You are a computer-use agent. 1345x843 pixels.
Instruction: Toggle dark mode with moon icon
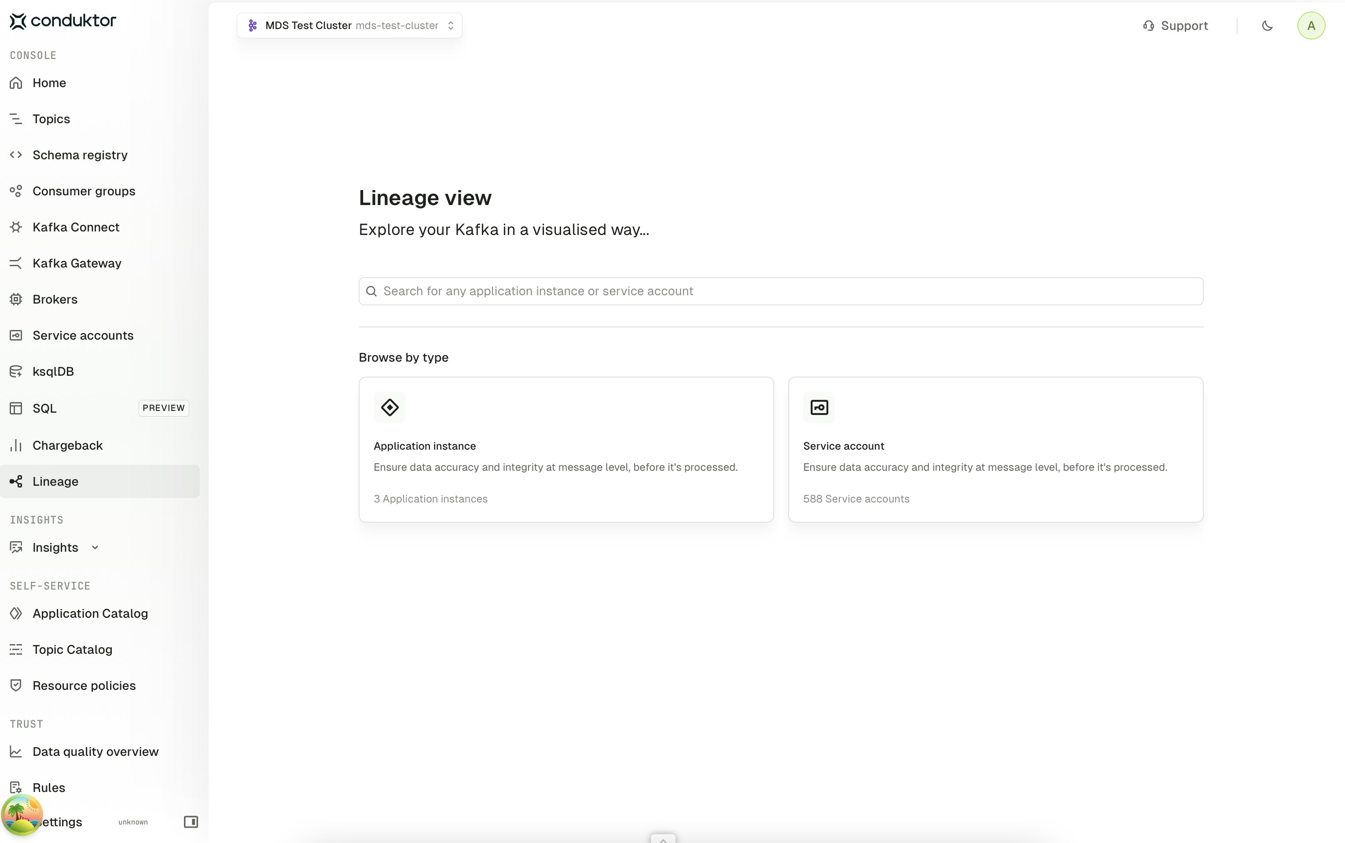[x=1267, y=26]
